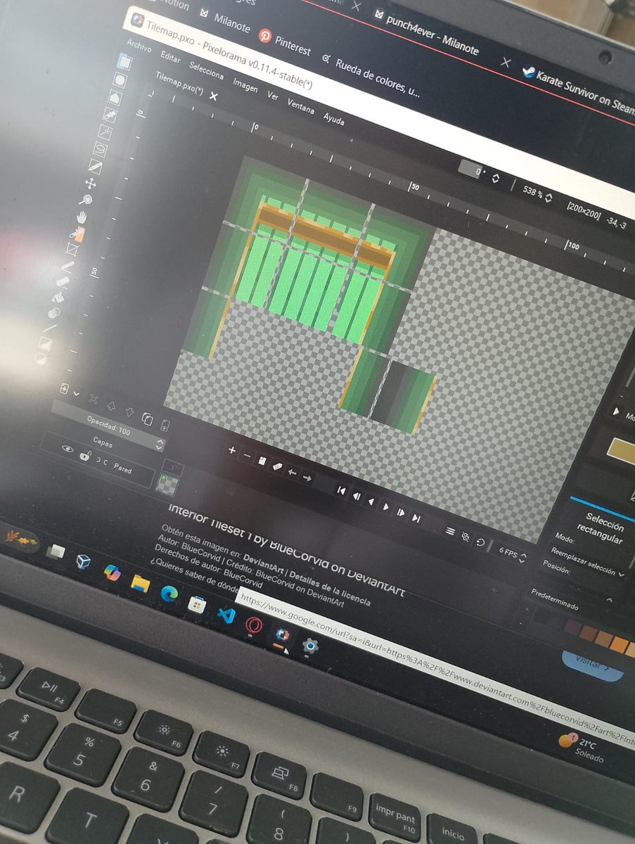Open the Ventana menu
This screenshot has height=844, width=635.
coord(301,108)
